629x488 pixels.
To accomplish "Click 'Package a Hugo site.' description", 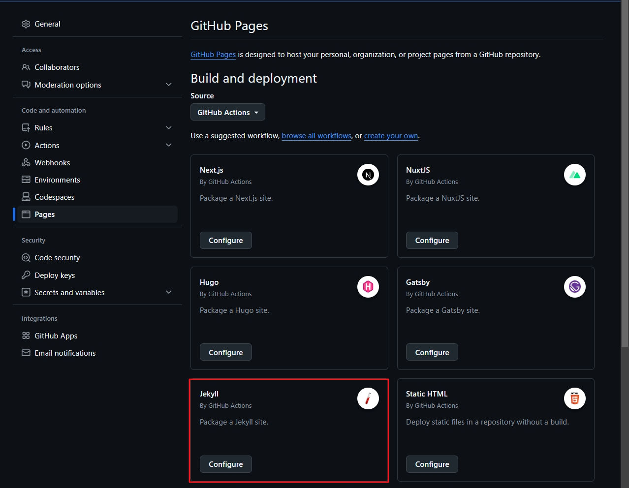I will 234,310.
